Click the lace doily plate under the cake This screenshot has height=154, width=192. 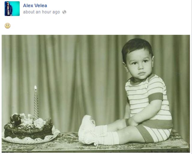[30, 139]
